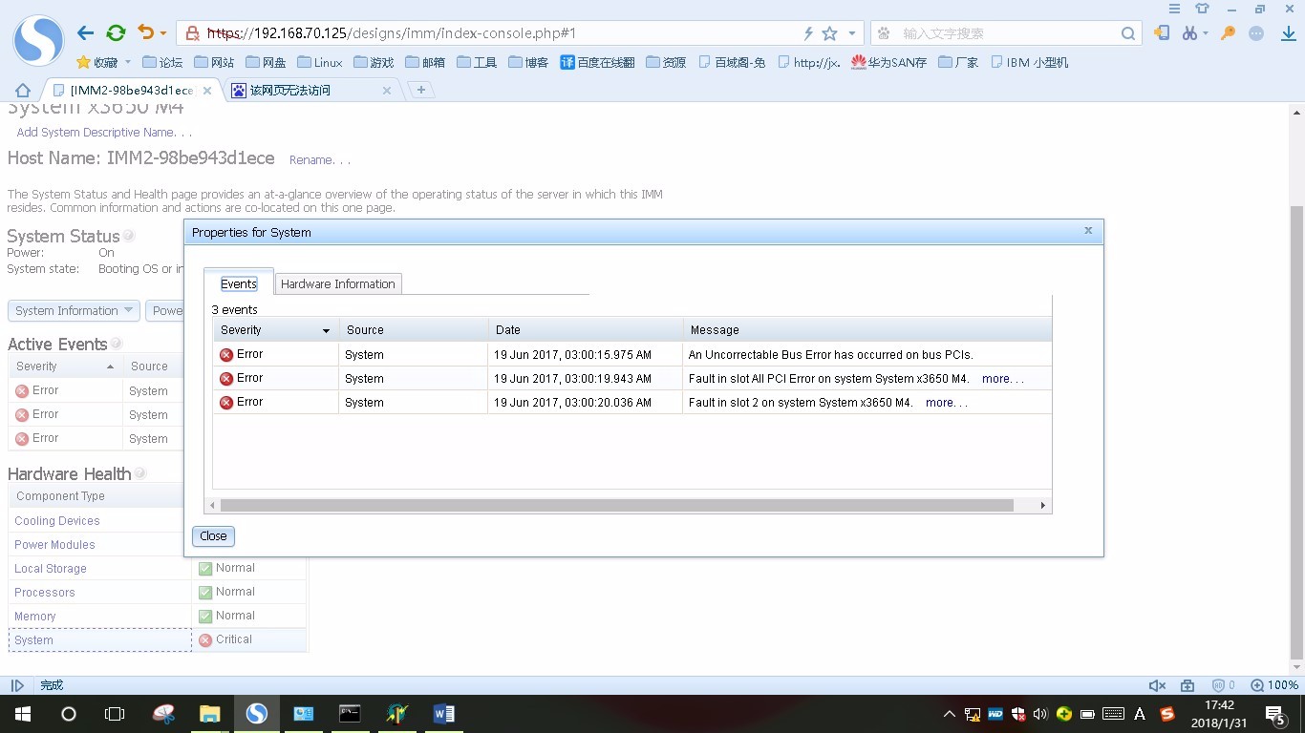Click the lightning speed-mode icon in address bar
Screen dimensions: 1305x733
[x=808, y=33]
